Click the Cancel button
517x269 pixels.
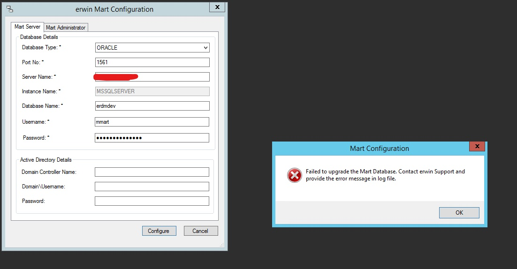(201, 231)
